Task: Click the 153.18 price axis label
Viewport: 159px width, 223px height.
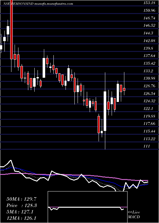Action: pos(149,3)
